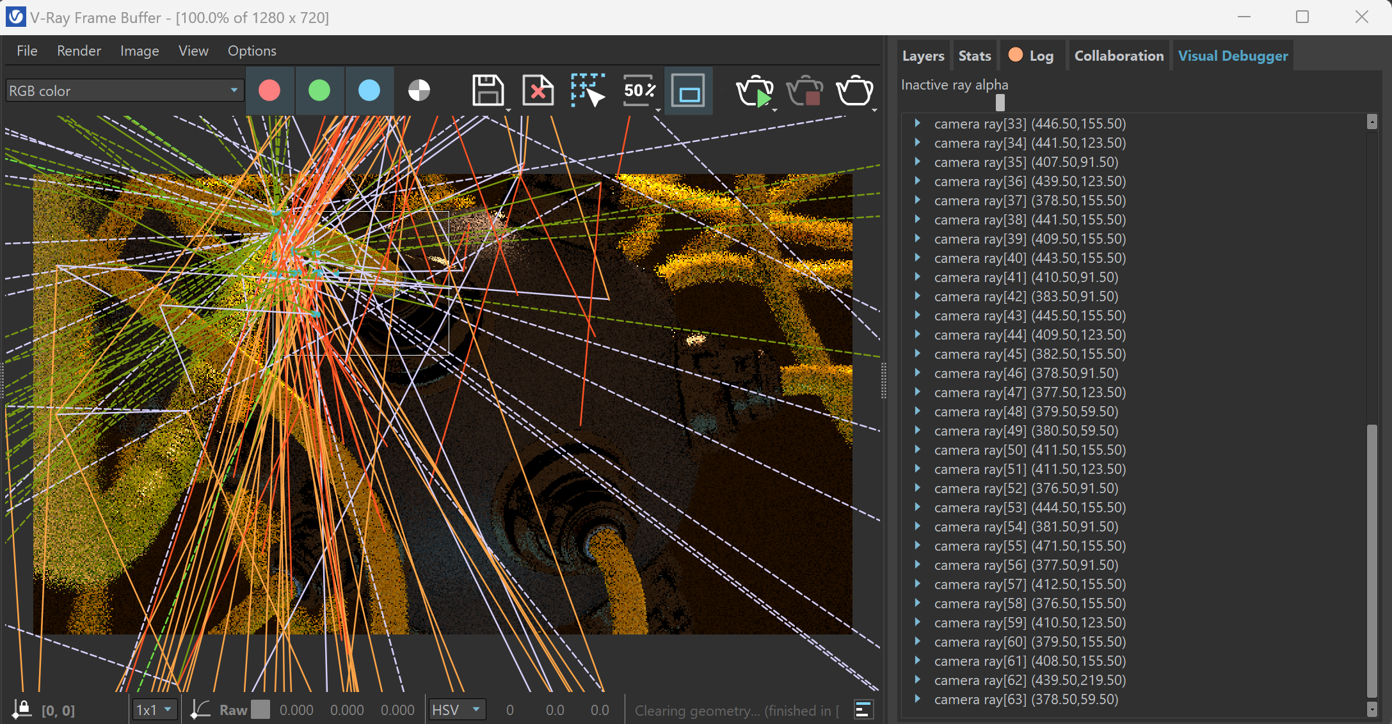Open the HSV color mode dropdown
The width and height of the screenshot is (1392, 724).
[457, 710]
